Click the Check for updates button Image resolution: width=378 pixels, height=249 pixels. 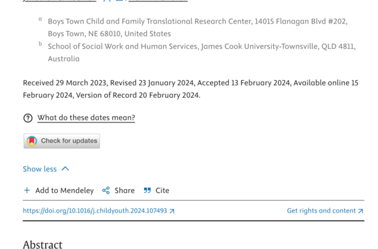coord(62,141)
